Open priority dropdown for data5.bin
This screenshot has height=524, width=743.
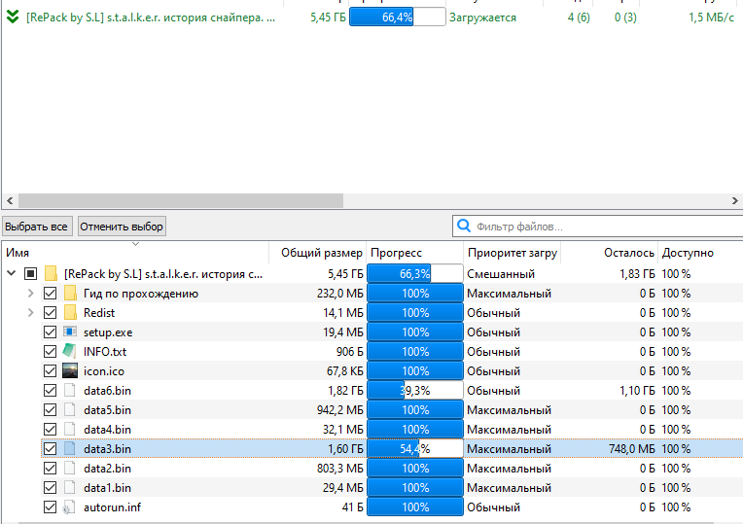pyautogui.click(x=509, y=410)
